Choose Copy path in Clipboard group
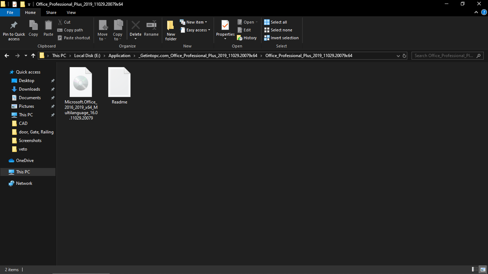Image resolution: width=488 pixels, height=274 pixels. point(70,30)
